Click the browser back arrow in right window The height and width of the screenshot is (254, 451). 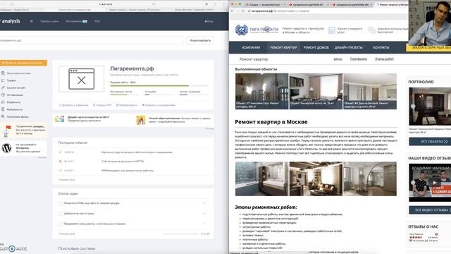pos(233,11)
